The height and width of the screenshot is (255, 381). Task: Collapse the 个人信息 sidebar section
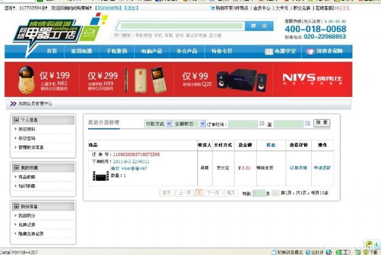coord(16,120)
